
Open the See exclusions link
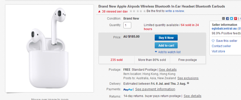(x=188, y=78)
